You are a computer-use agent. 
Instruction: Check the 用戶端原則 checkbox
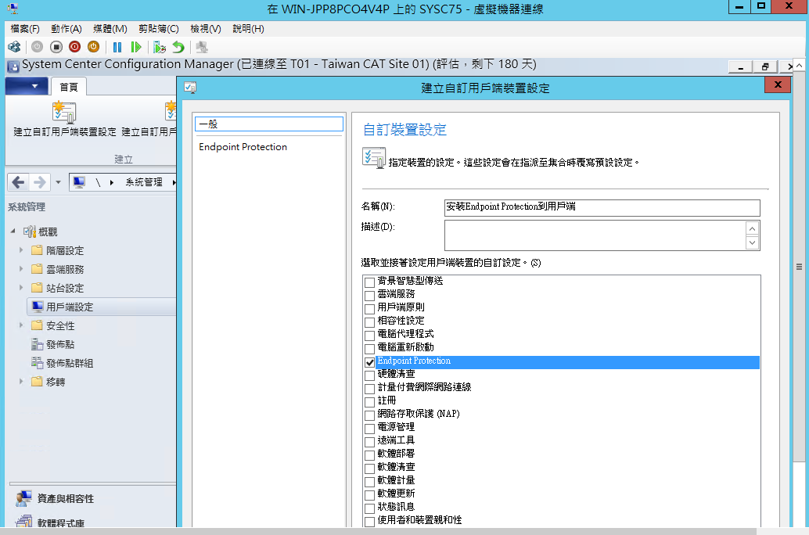[x=369, y=309]
